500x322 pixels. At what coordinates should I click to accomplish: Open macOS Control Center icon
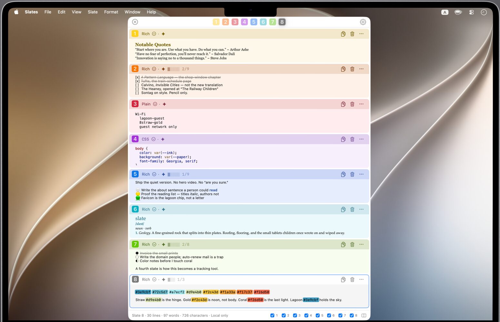tap(471, 12)
